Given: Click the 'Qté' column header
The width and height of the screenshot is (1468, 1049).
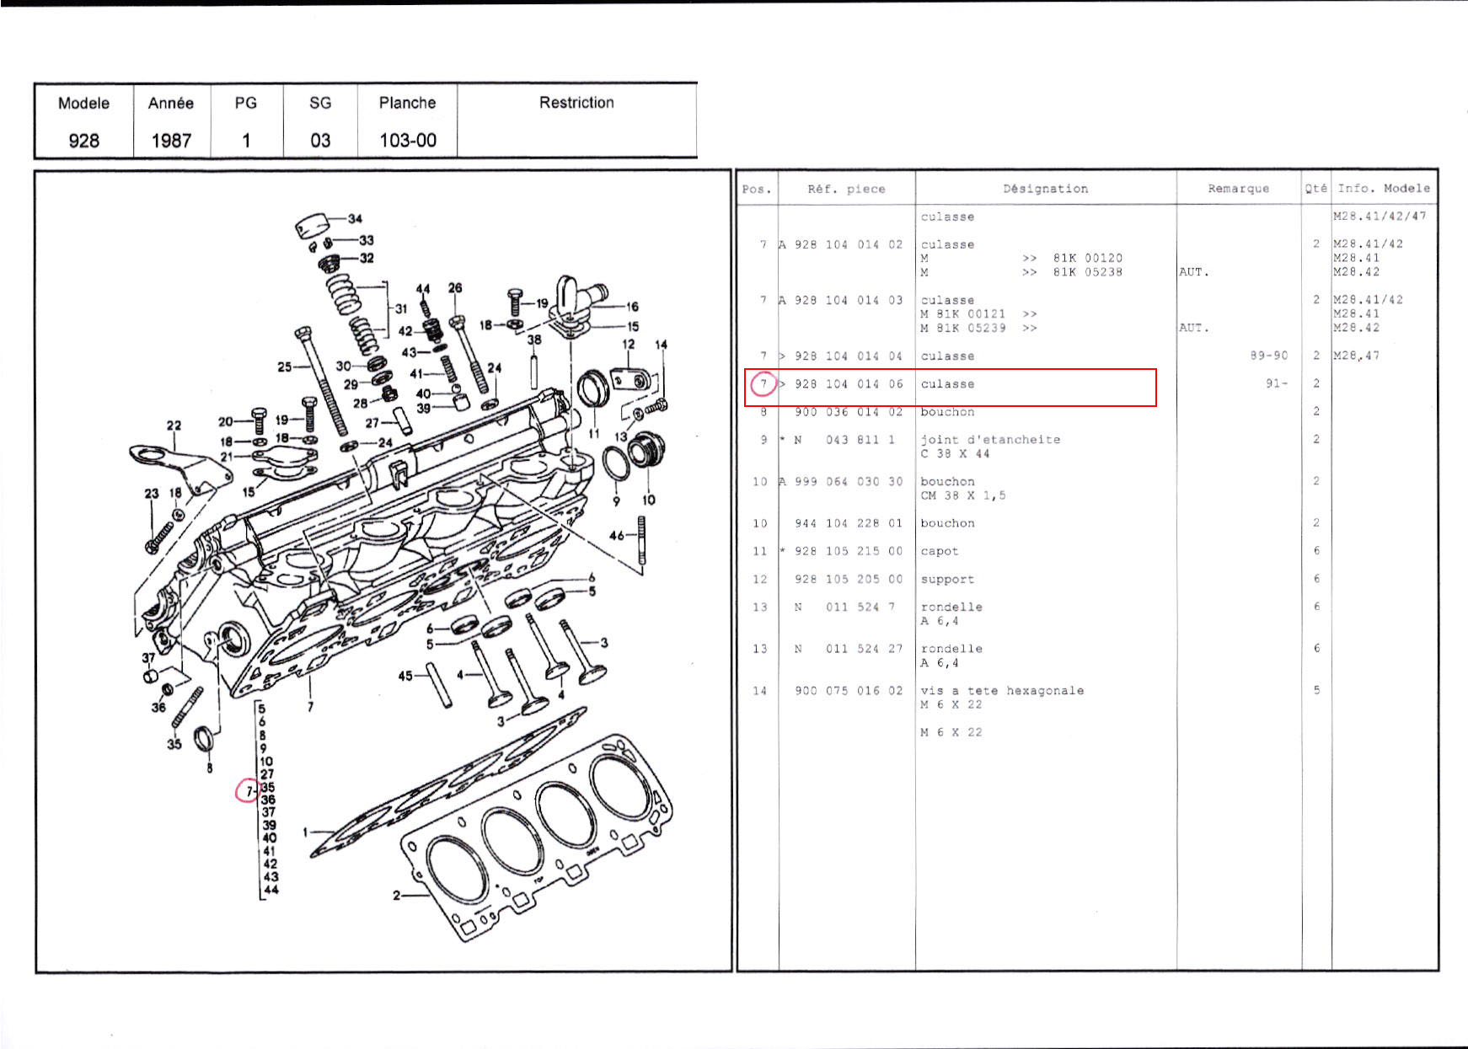Looking at the screenshot, I should coord(1316,189).
